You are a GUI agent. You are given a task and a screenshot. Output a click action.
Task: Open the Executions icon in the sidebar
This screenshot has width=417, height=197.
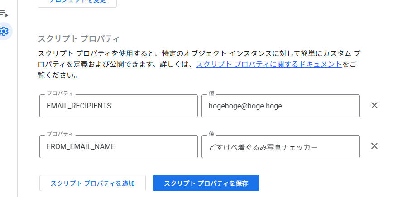pos(4,13)
